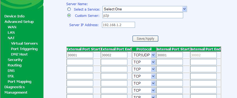Click third row Internal Port End field

tap(203, 69)
